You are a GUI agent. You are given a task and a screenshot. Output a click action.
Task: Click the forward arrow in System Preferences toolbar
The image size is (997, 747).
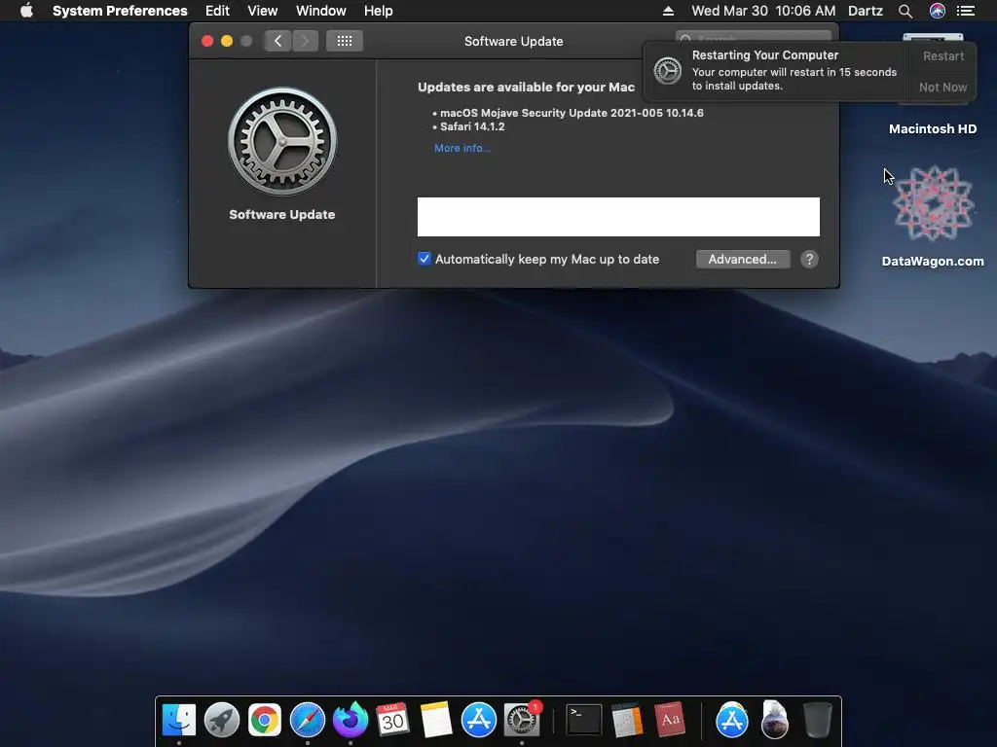(x=305, y=41)
